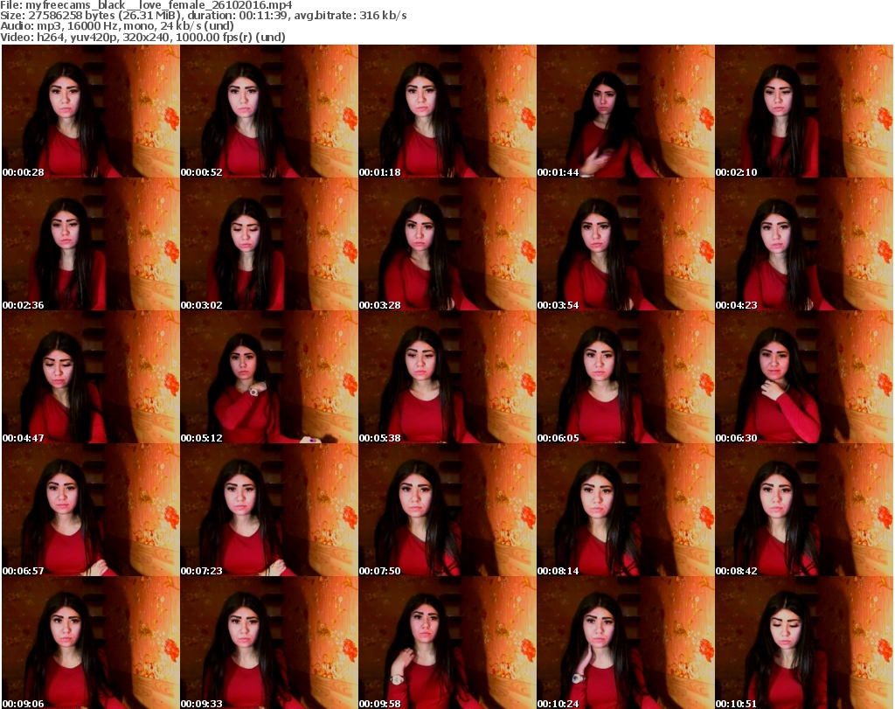The height and width of the screenshot is (709, 895).
Task: Click the Size and duration info line
Action: tap(204, 16)
